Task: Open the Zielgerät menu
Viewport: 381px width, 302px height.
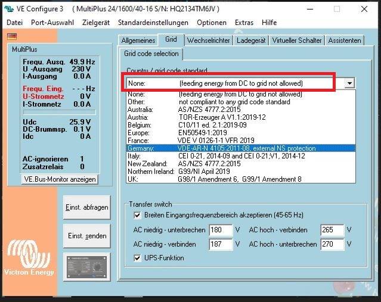Action: [x=96, y=23]
